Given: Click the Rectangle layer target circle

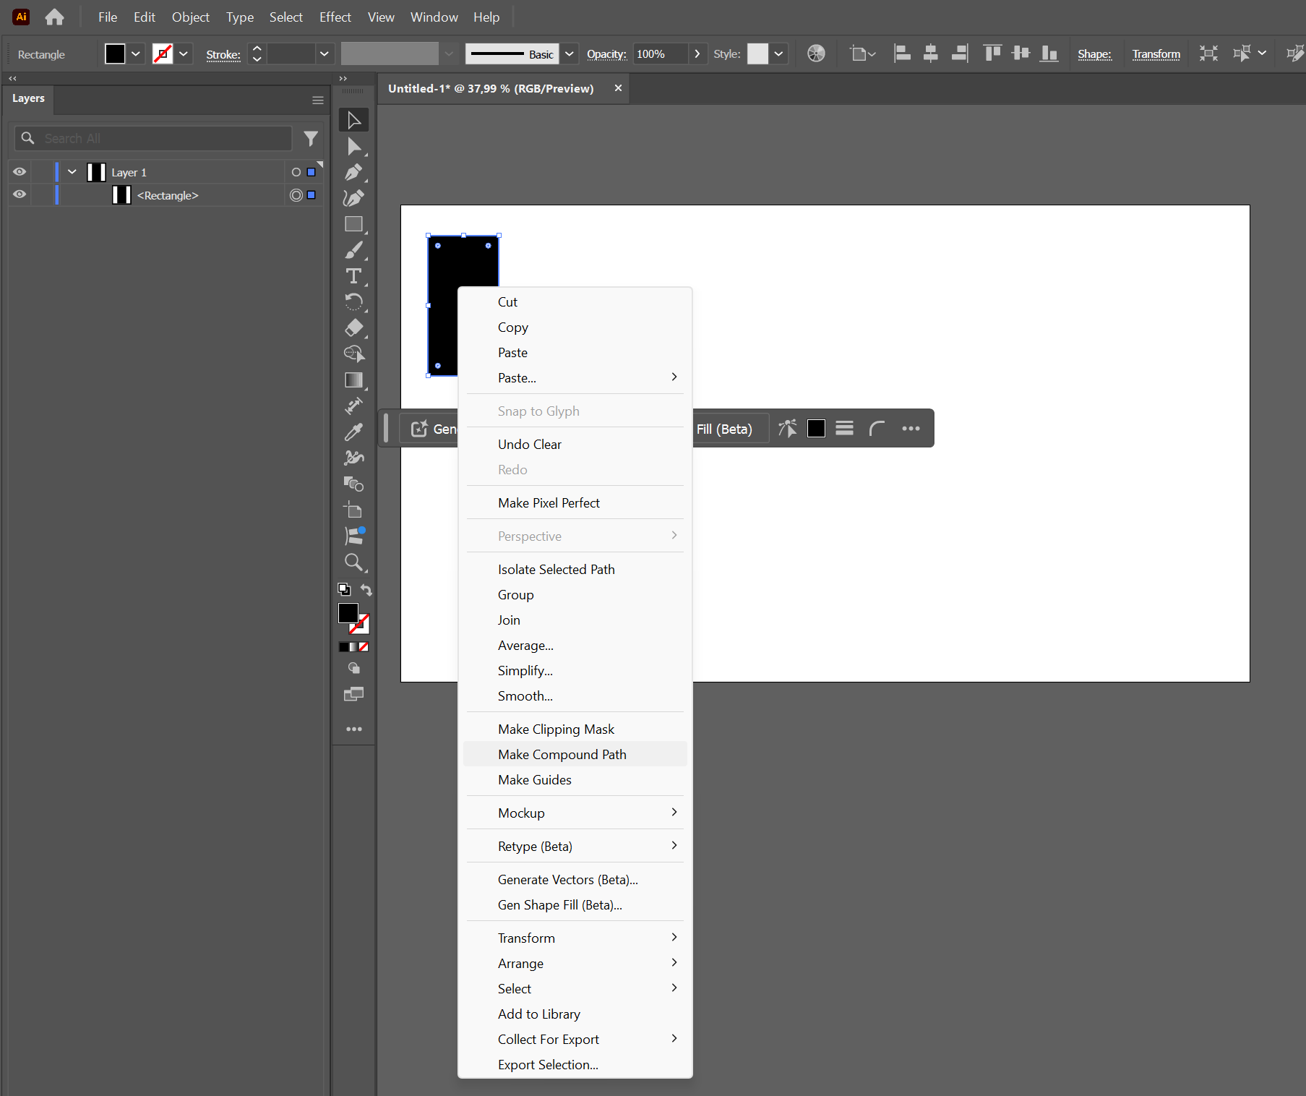Looking at the screenshot, I should click(296, 195).
